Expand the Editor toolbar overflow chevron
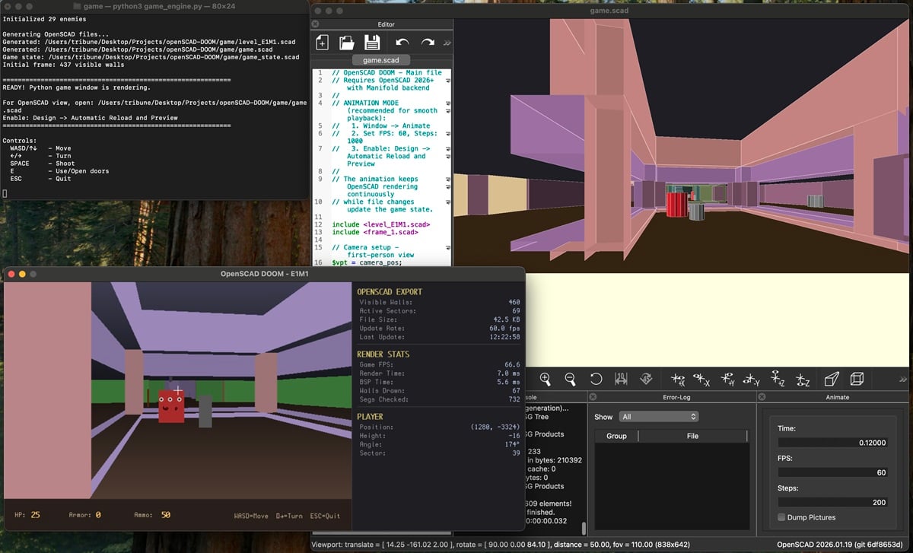913x553 pixels. (x=447, y=43)
